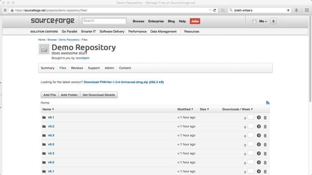Click the info icon for folder v0.5
Viewport: 312px width, 175px height.
click(259, 144)
